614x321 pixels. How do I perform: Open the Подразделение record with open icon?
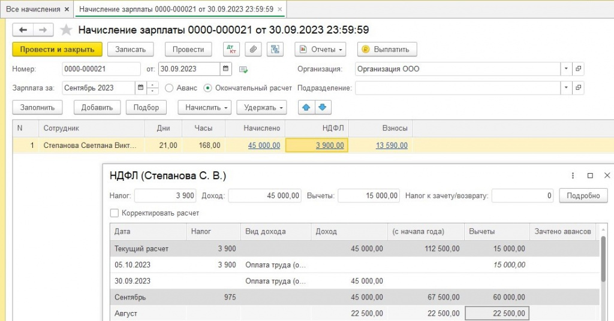tap(578, 87)
